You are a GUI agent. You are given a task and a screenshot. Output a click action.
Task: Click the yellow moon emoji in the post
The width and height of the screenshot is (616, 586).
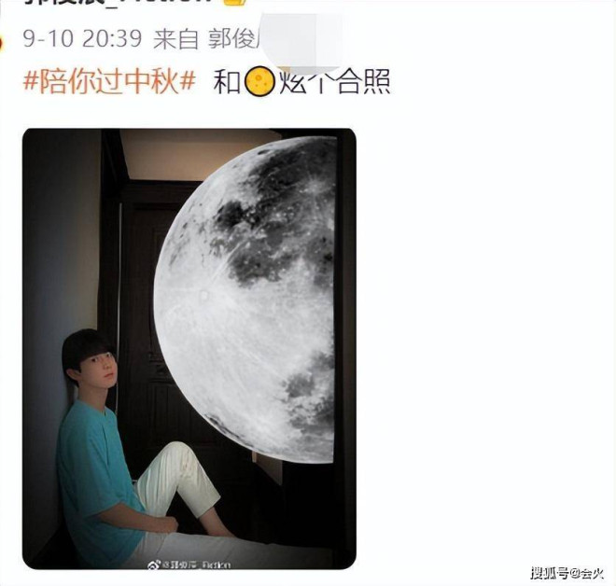(259, 82)
